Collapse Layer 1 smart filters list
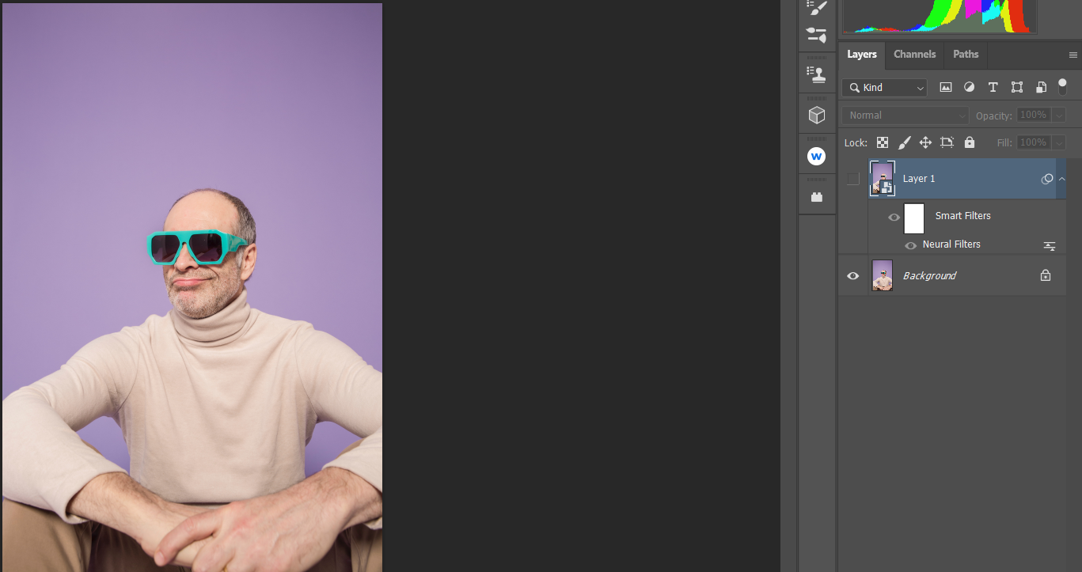The image size is (1082, 572). (1062, 179)
